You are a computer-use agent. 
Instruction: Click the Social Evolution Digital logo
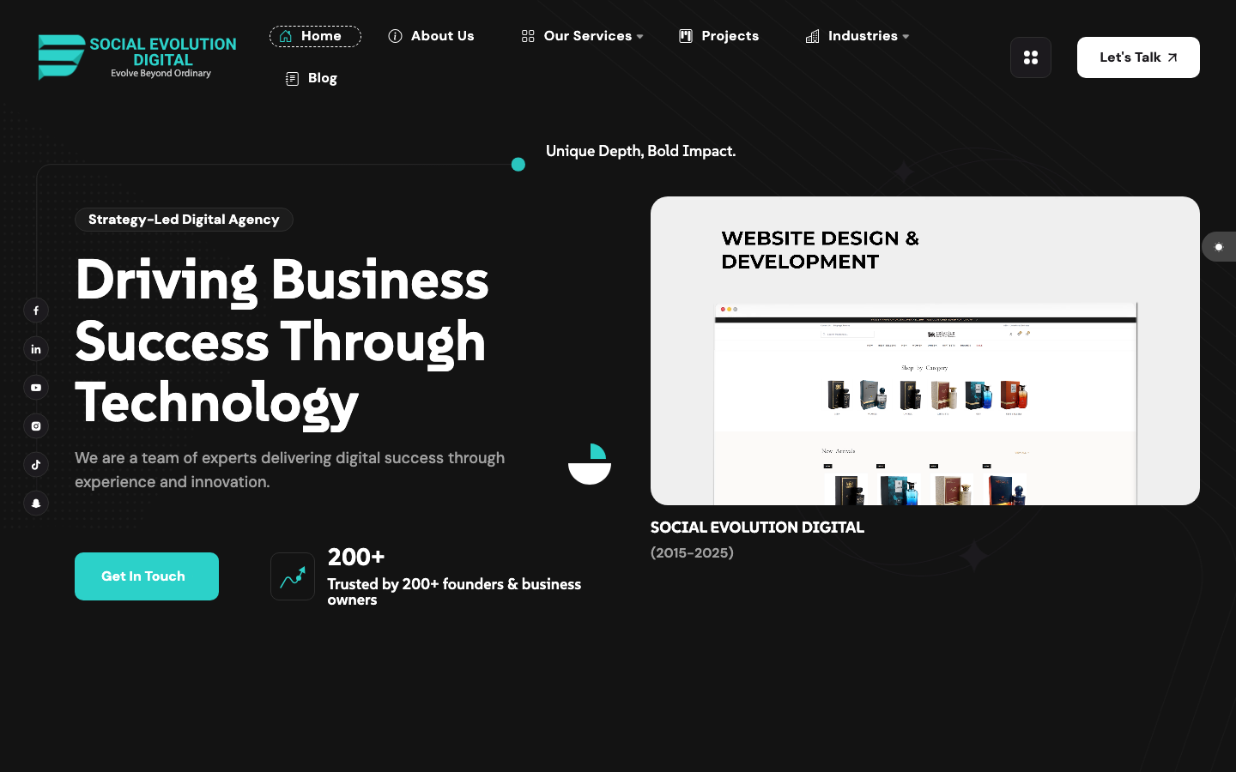coord(137,57)
